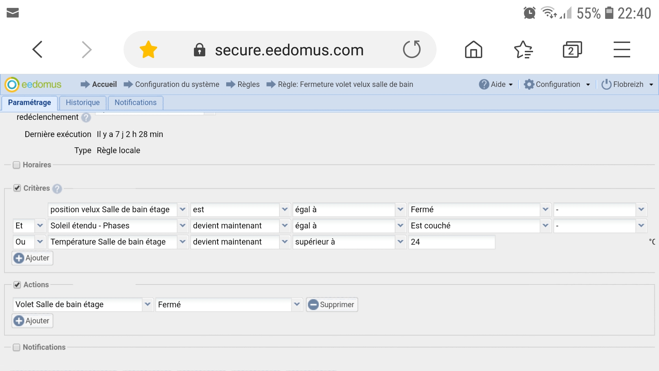Image resolution: width=659 pixels, height=371 pixels.
Task: Uncheck the Critères checkbox
Action: click(17, 188)
